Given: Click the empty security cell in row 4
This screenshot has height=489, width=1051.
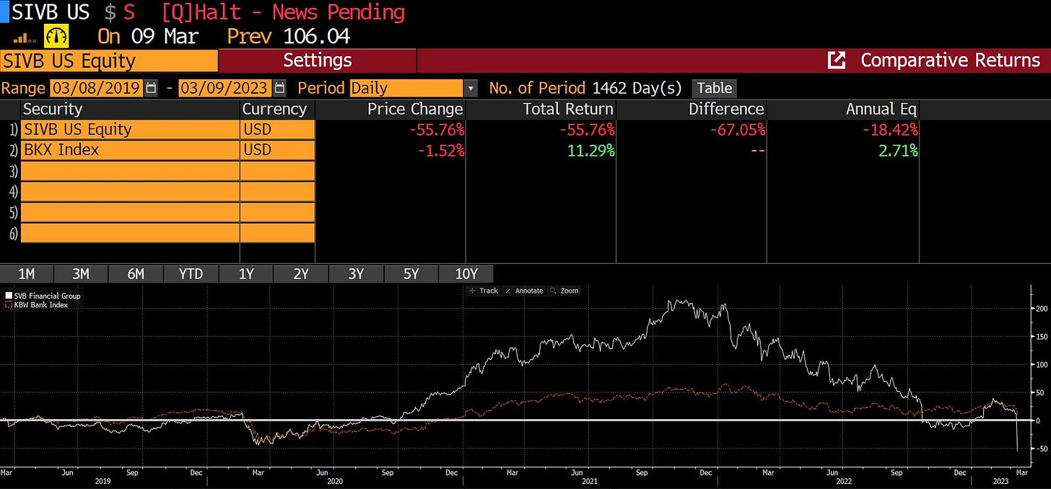Looking at the screenshot, I should (x=131, y=192).
